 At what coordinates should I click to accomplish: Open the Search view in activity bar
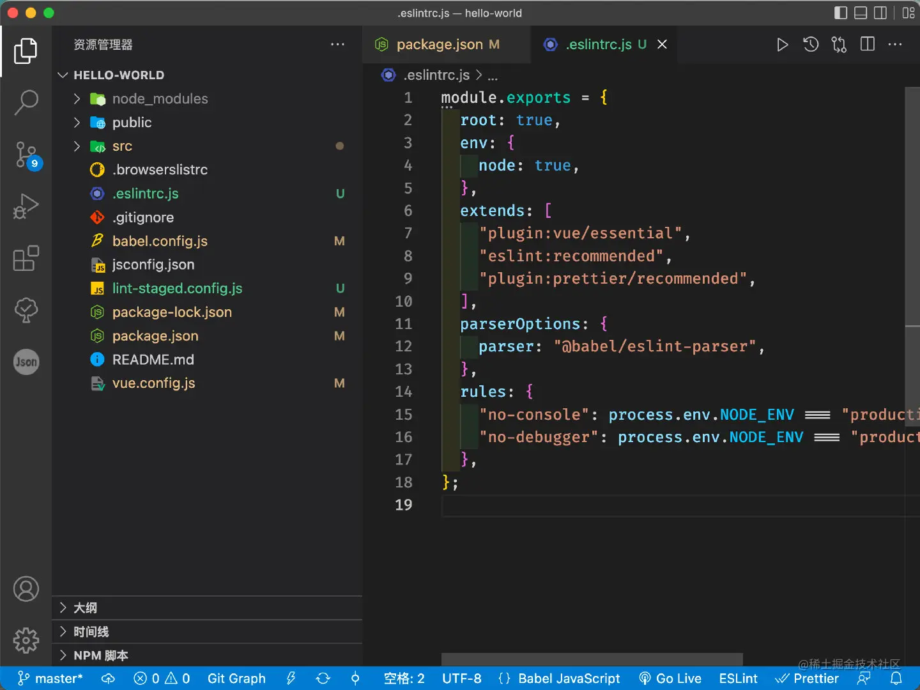coord(26,102)
